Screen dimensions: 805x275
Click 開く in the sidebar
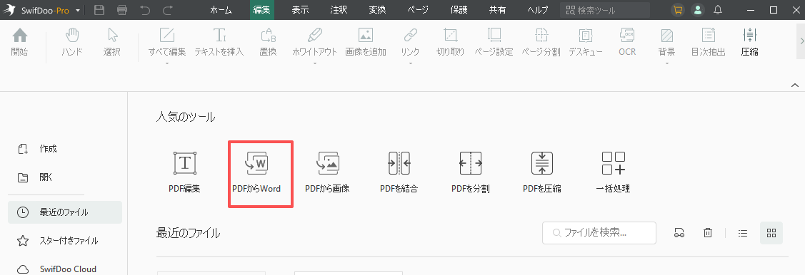coord(65,177)
